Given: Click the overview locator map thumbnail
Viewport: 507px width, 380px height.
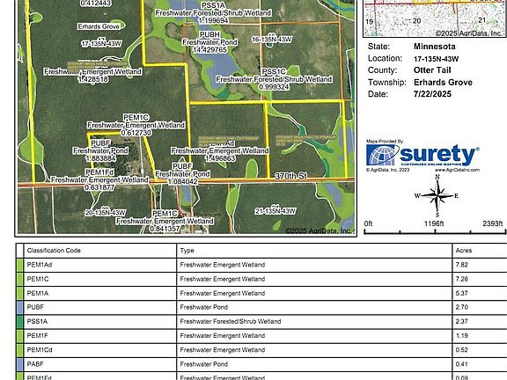Looking at the screenshot, I should click(x=435, y=18).
